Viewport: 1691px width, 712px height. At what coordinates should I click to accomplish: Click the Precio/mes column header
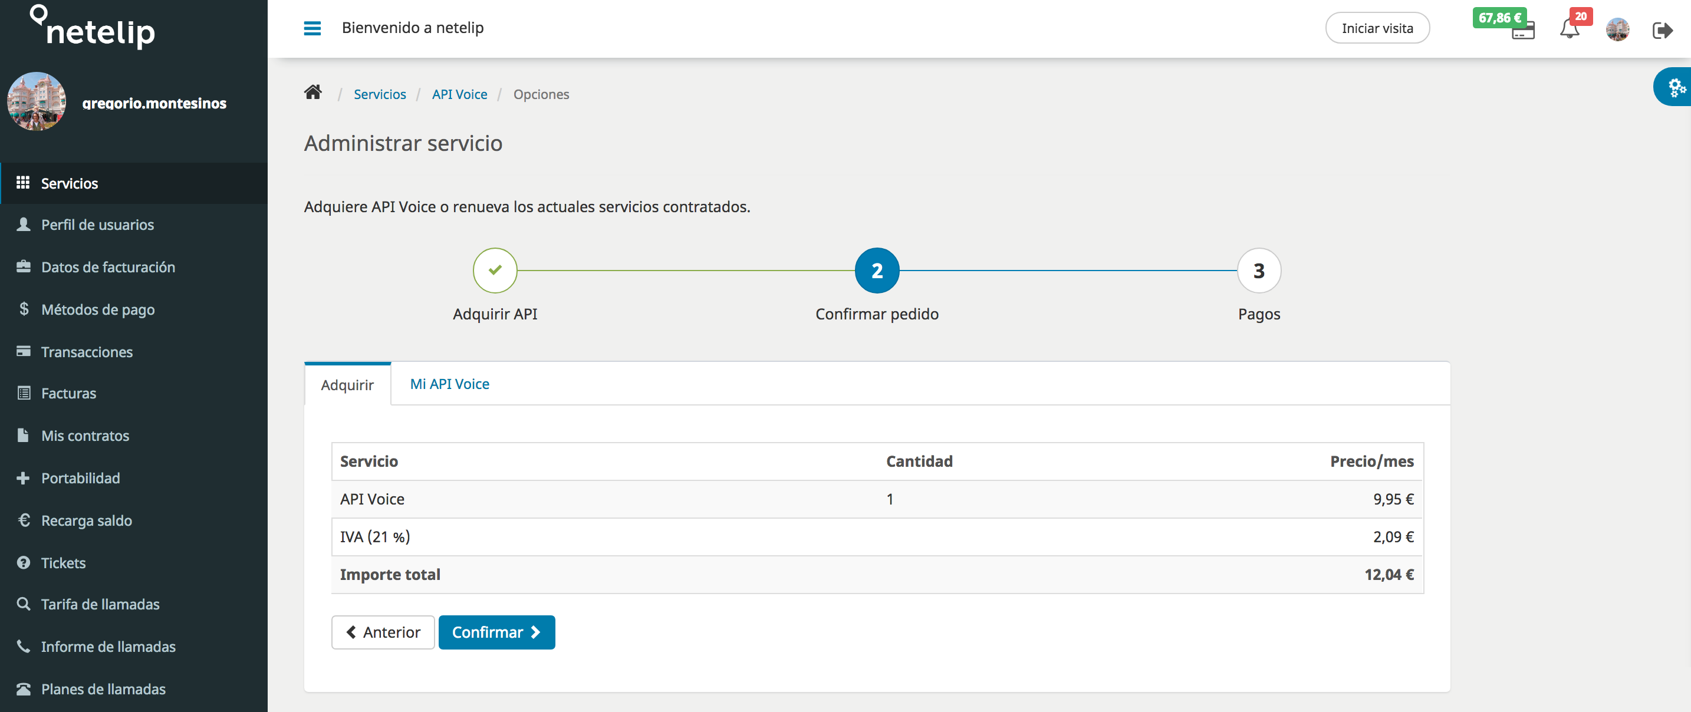[1371, 462]
